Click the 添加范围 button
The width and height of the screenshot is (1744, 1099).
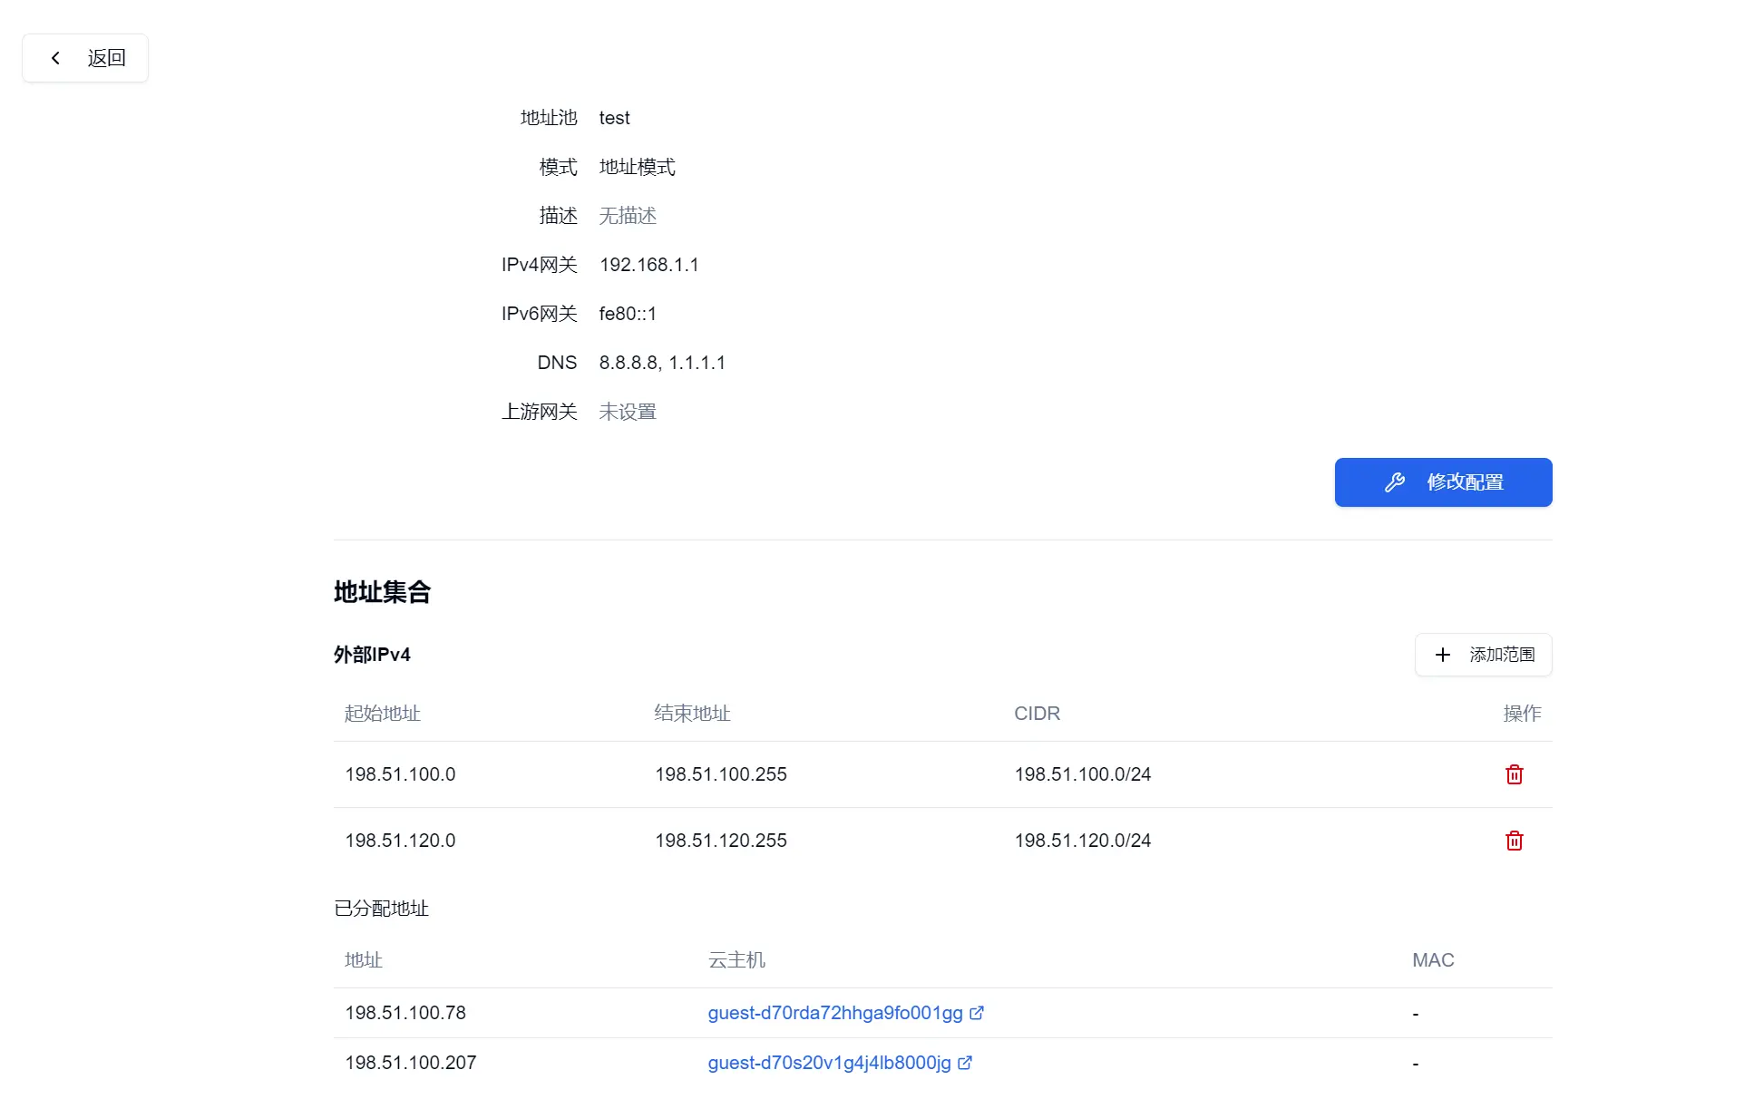click(1482, 655)
